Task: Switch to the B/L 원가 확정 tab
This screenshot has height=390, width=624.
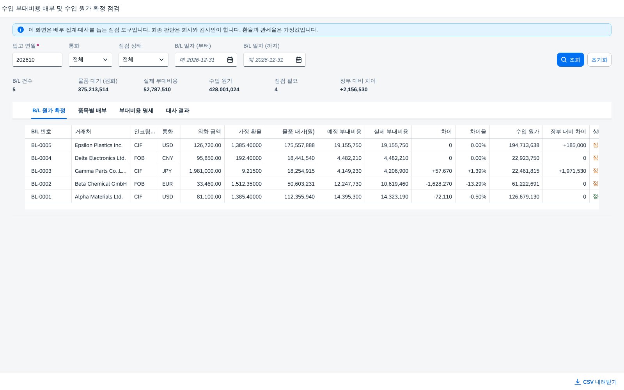Action: [49, 111]
